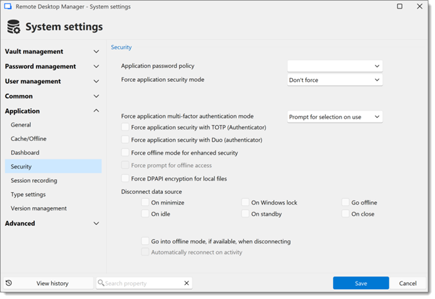Toggle the On idle checkbox
Viewport: 435px width, 299px height.
click(145, 214)
